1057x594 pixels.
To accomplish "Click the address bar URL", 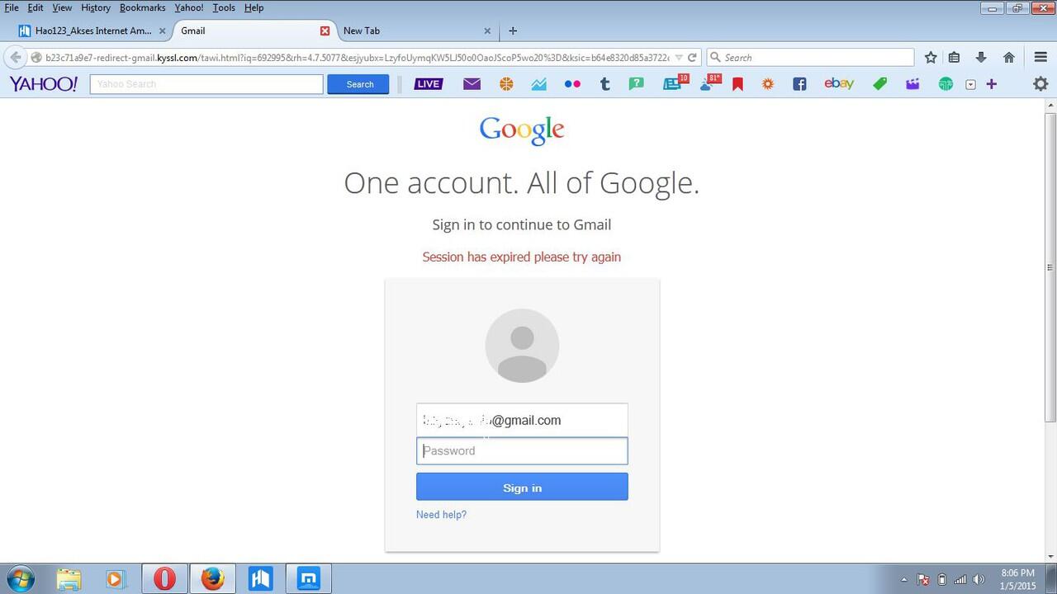I will pyautogui.click(x=357, y=58).
